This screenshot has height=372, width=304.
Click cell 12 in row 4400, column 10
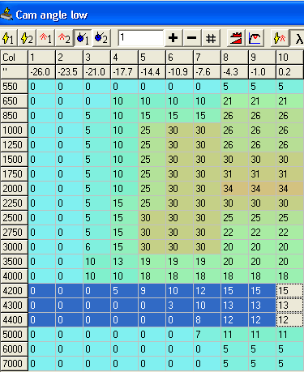click(290, 320)
